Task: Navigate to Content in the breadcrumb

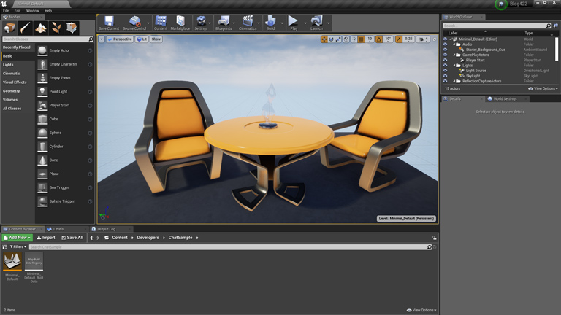Action: click(120, 238)
